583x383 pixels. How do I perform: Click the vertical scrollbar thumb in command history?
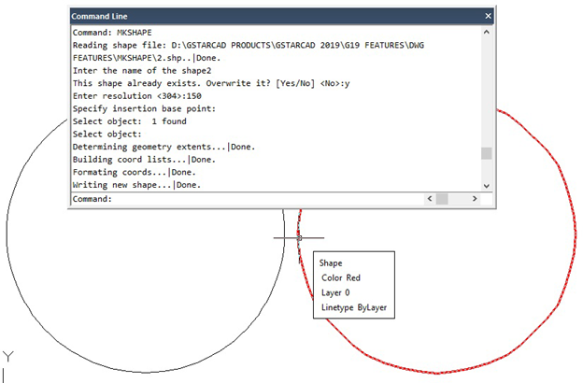[x=487, y=153]
